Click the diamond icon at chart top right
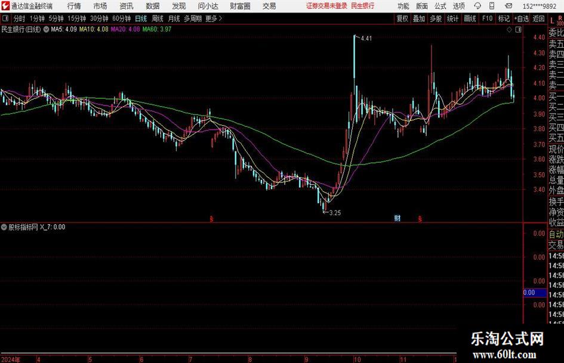Image resolution: width=564 pixels, height=363 pixels. [509, 30]
